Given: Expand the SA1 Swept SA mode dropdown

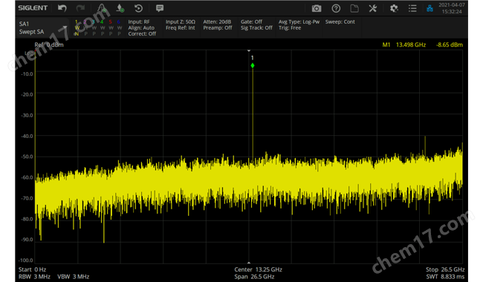Looking at the screenshot, I should (x=43, y=27).
